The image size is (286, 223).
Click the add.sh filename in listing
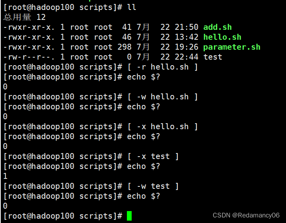pos(217,27)
